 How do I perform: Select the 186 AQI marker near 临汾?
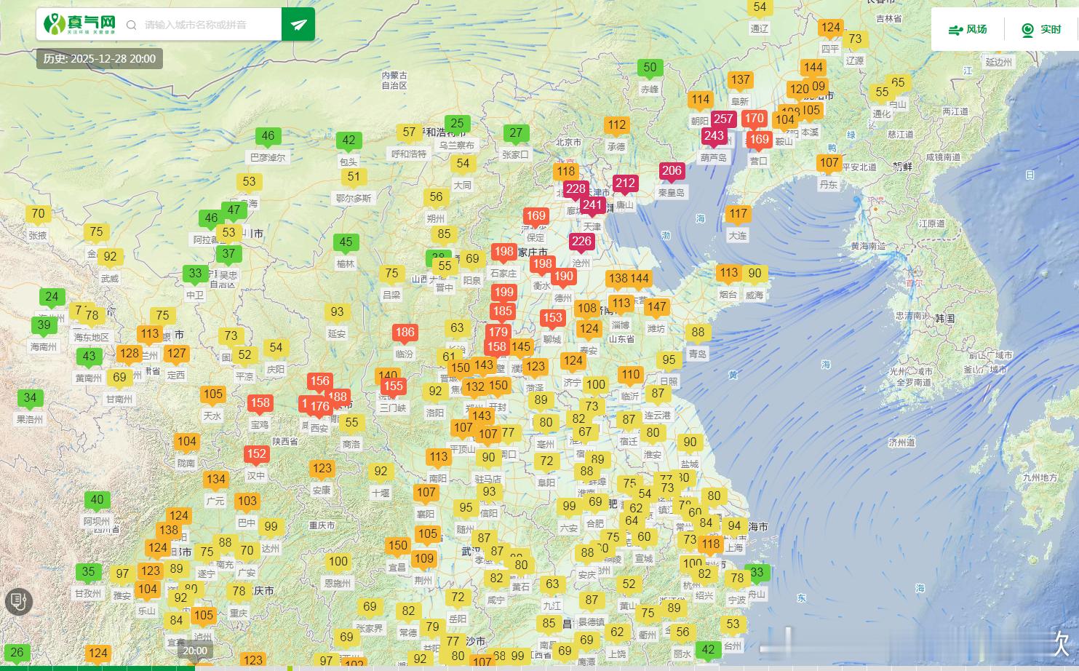(405, 333)
